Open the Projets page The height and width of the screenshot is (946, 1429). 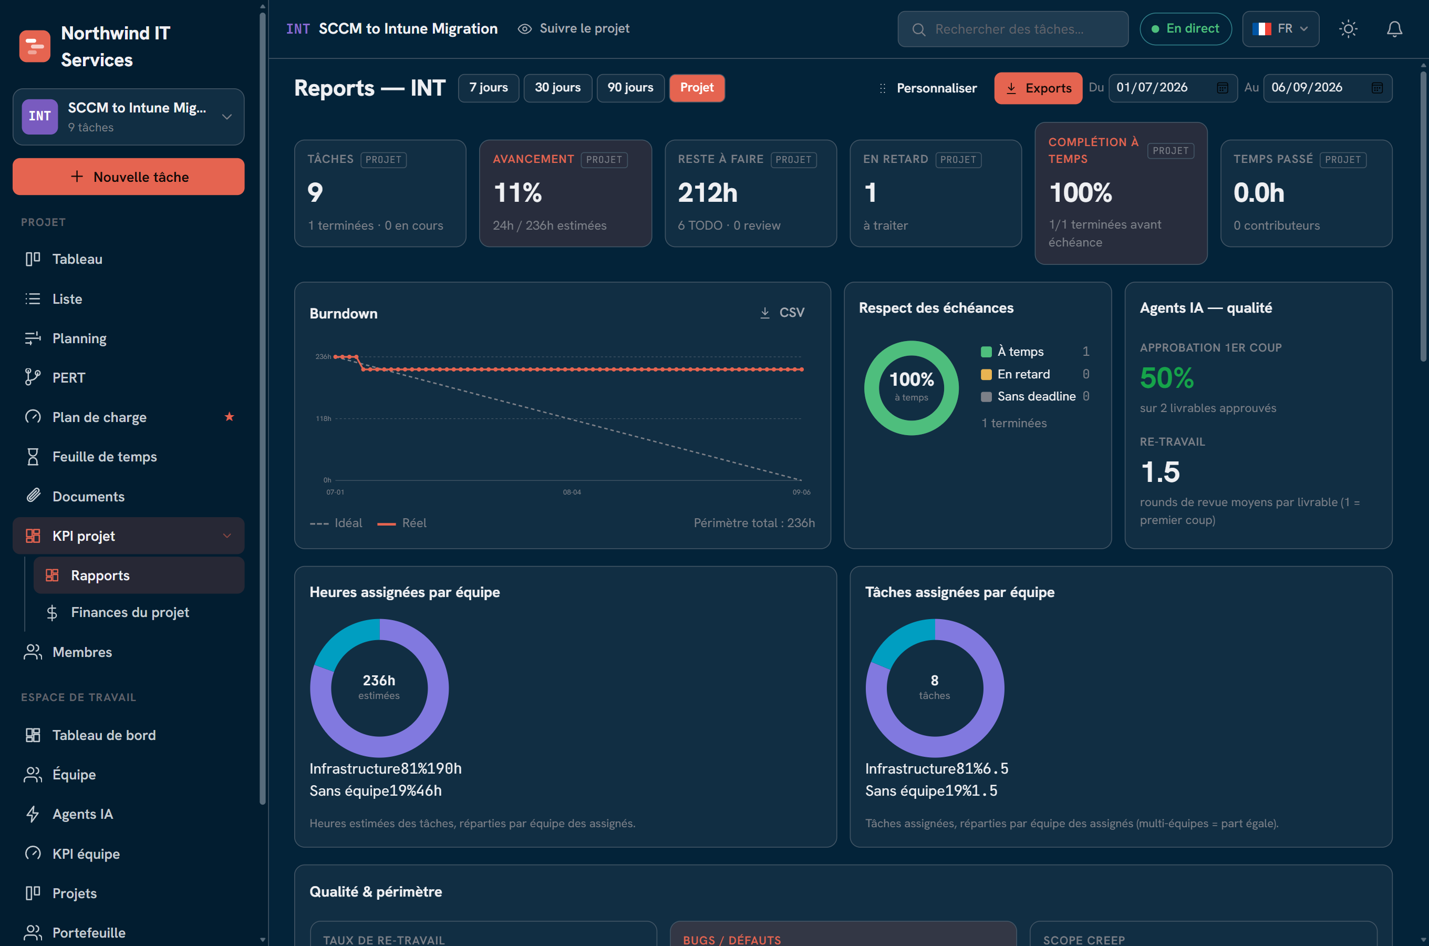tap(128, 893)
